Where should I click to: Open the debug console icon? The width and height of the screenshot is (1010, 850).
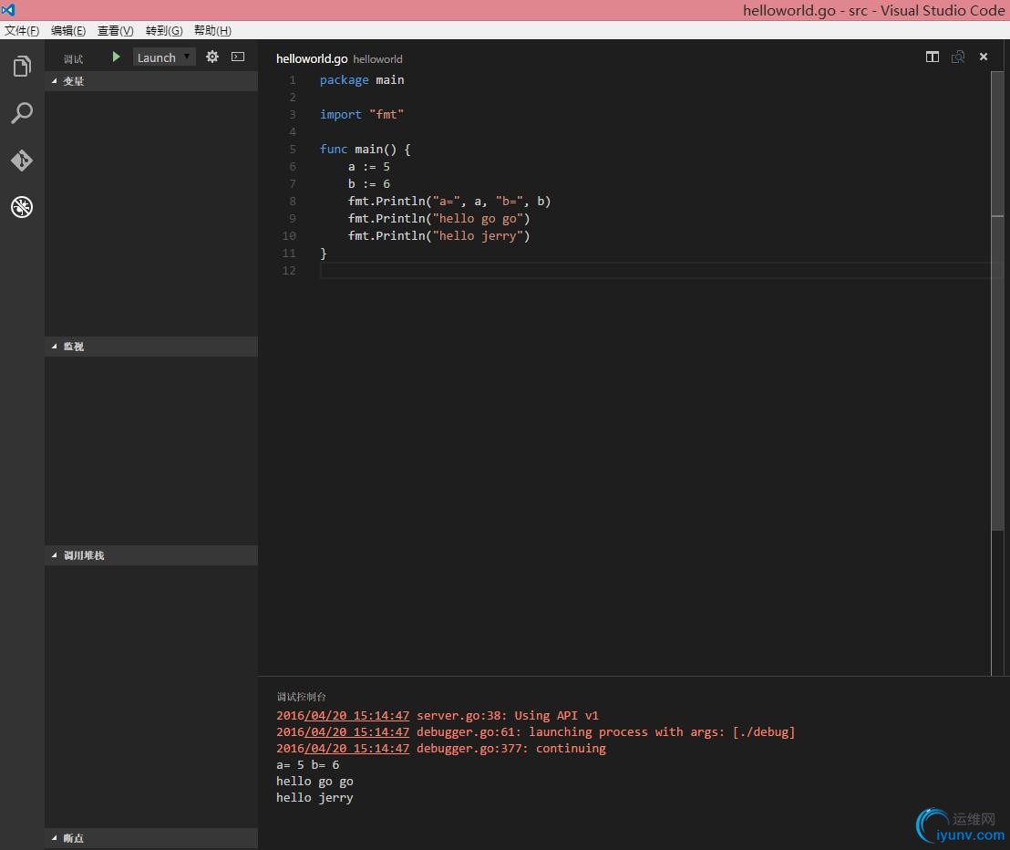(238, 57)
